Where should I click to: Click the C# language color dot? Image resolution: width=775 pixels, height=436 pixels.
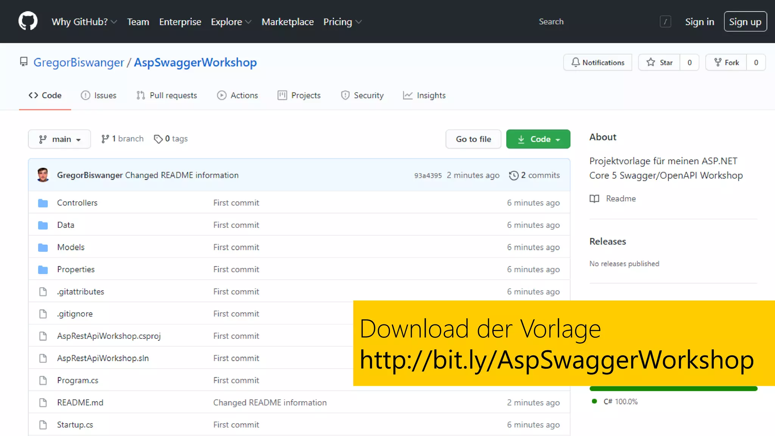(594, 401)
